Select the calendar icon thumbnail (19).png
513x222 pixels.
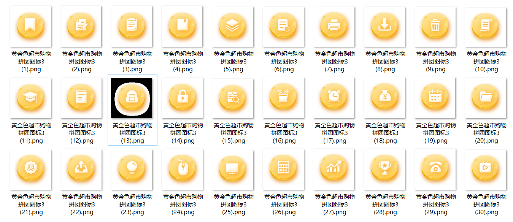(x=435, y=98)
